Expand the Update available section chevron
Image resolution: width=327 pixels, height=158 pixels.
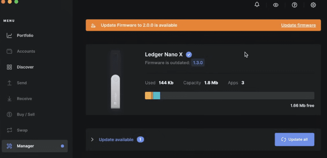point(92,139)
